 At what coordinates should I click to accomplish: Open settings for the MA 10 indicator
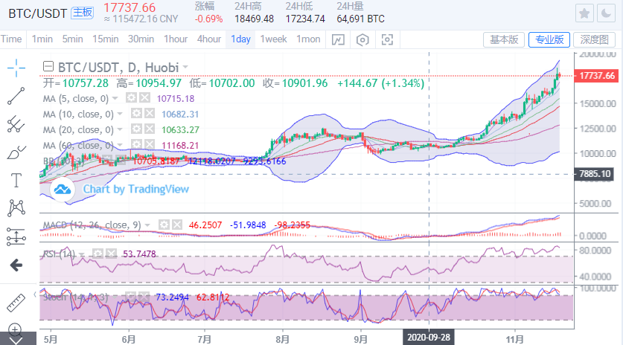[x=136, y=114]
